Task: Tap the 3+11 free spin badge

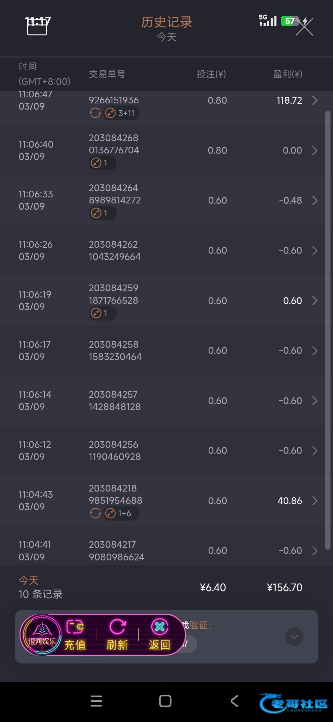Action: (x=121, y=113)
